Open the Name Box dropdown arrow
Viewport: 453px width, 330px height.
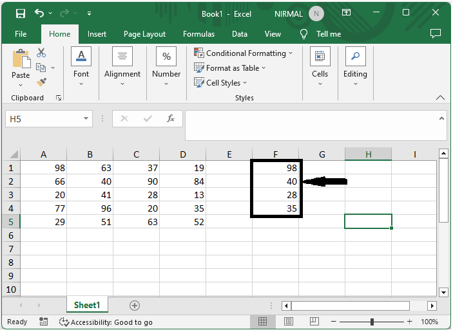coord(86,118)
